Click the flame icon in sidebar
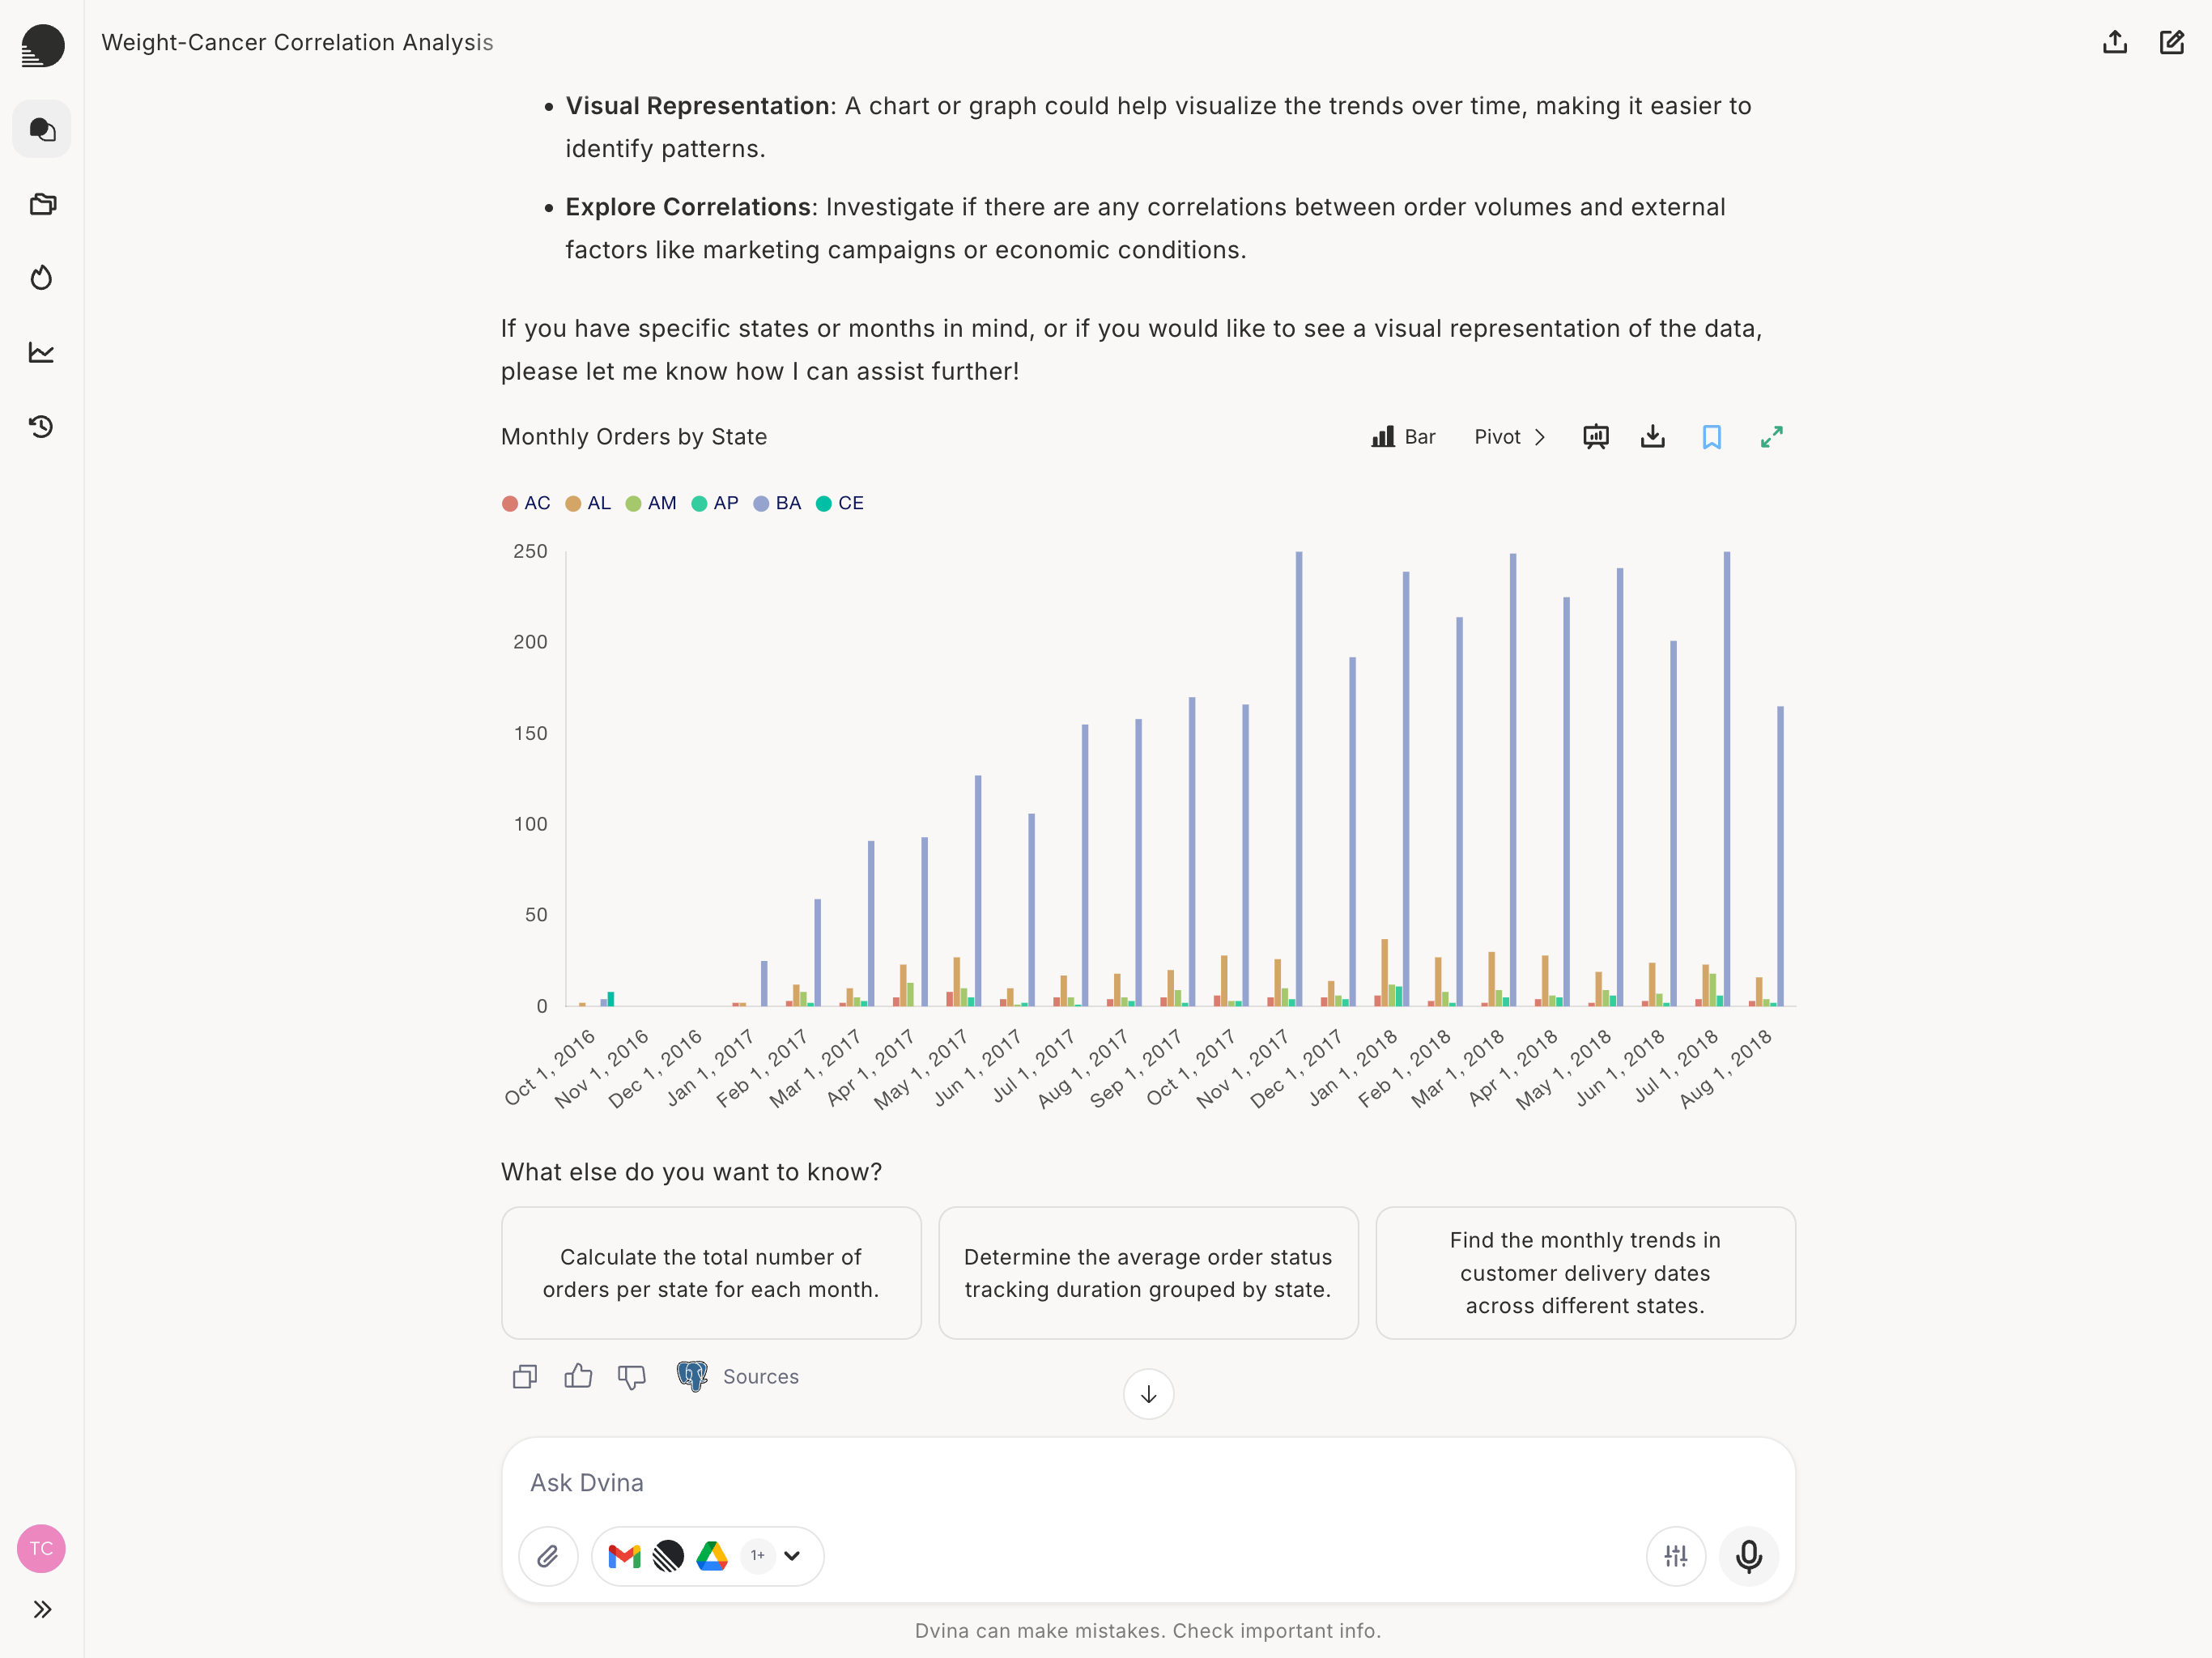Image resolution: width=2212 pixels, height=1658 pixels. pyautogui.click(x=42, y=278)
